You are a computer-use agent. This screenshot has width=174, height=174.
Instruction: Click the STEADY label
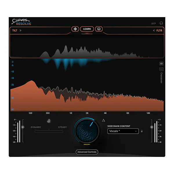coord(62,127)
